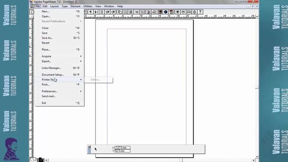Select the page 1 icon
288x162 pixels.
point(41,160)
